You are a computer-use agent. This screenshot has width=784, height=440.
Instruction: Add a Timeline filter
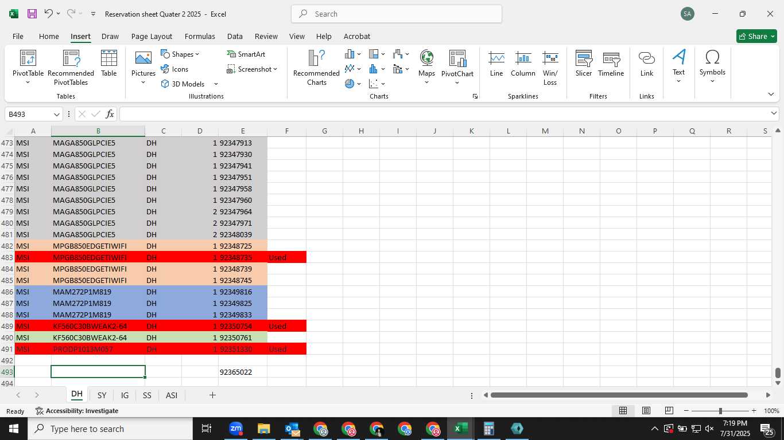click(x=611, y=64)
